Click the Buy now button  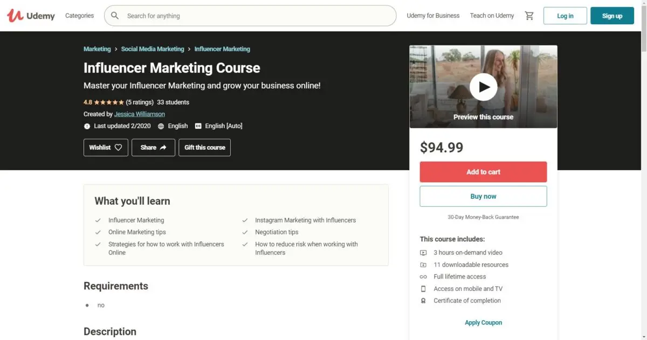tap(483, 197)
